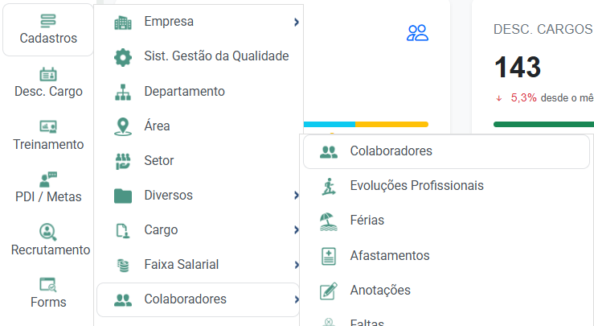Open Colaboradores in the submenu
594x326 pixels.
(x=391, y=151)
